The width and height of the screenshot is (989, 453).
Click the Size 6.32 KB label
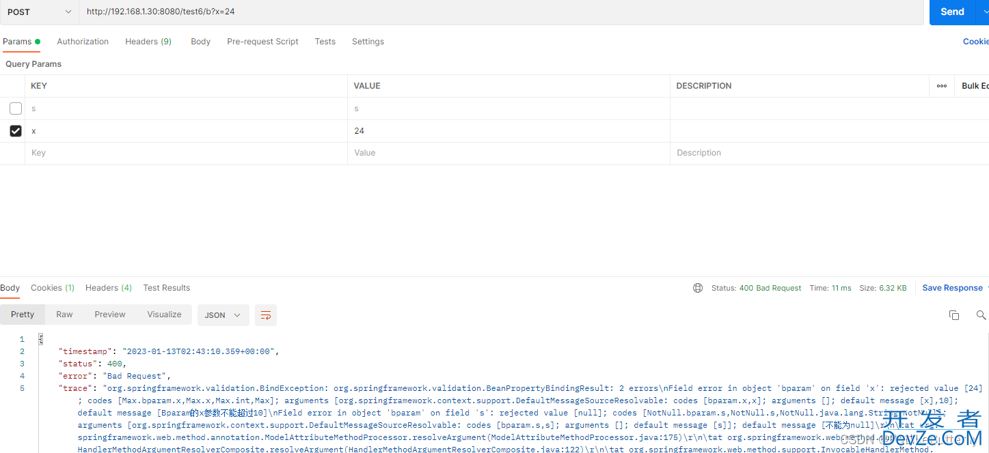pyautogui.click(x=883, y=288)
